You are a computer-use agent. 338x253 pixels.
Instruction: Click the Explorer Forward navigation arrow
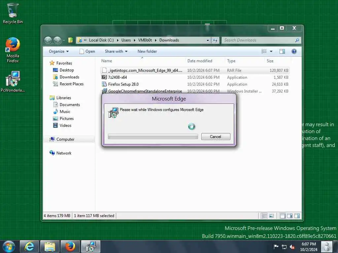tap(57, 40)
